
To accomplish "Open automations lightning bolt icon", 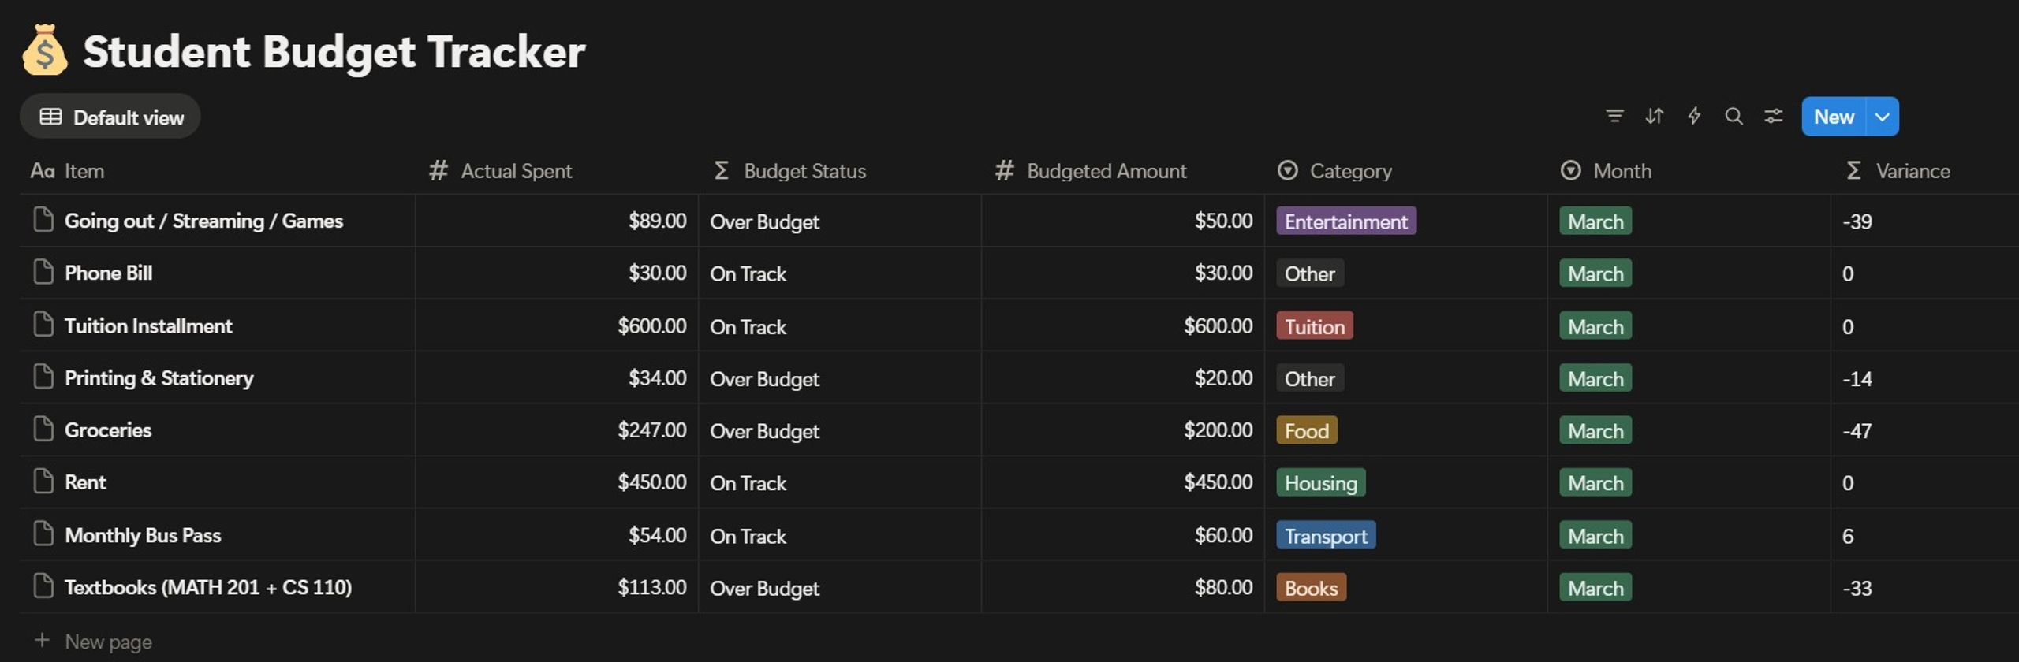I will (1694, 117).
